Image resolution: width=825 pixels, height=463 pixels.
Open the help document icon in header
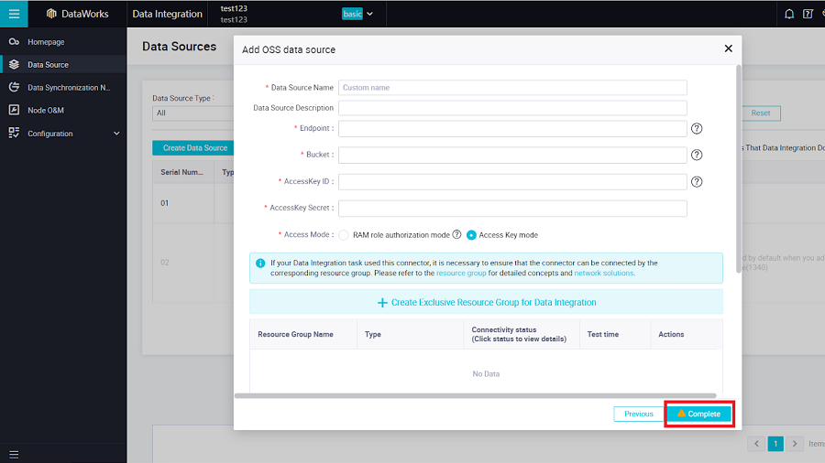[x=808, y=14]
